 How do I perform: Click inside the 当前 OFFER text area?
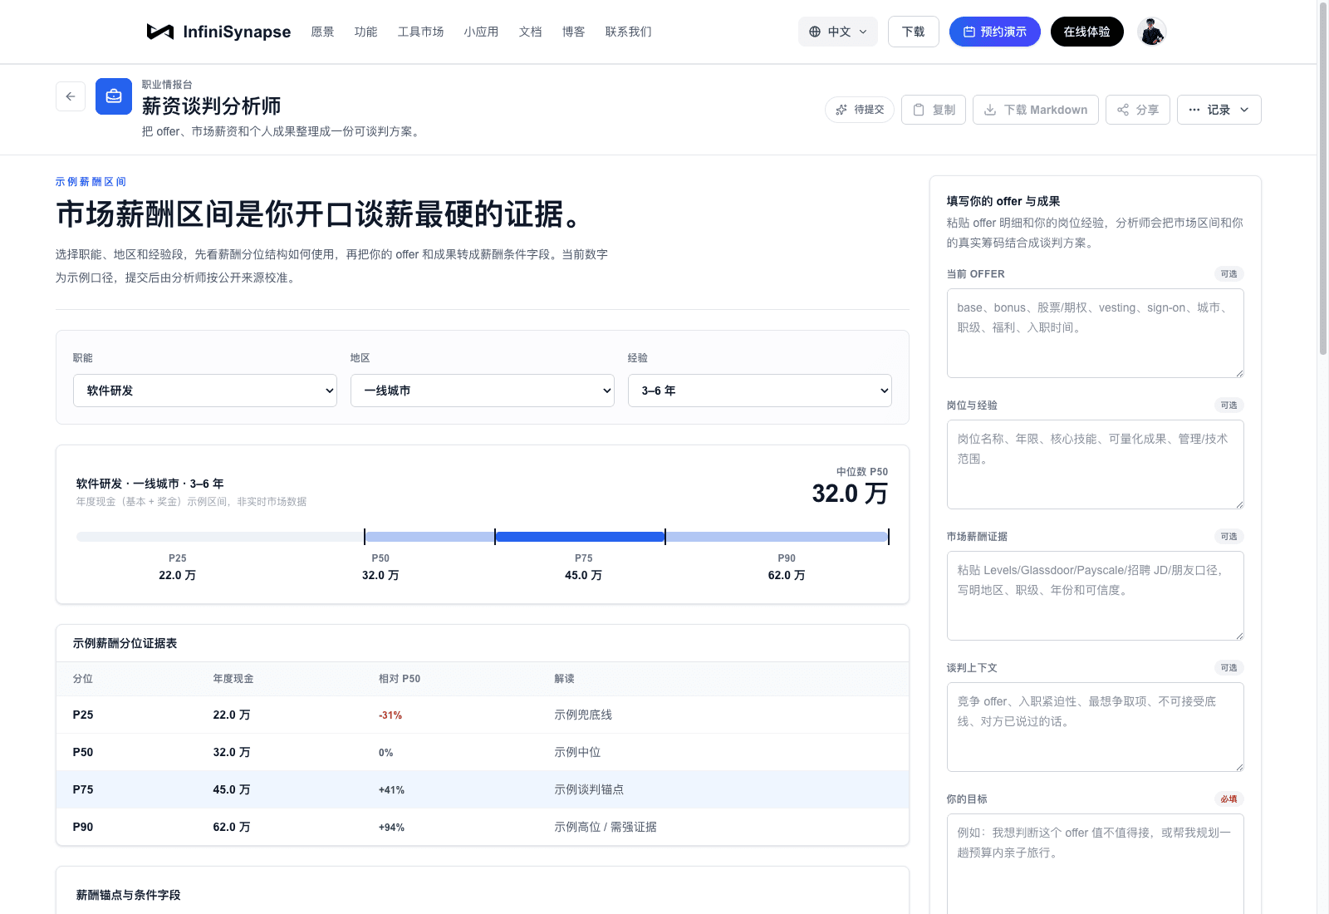(1096, 333)
